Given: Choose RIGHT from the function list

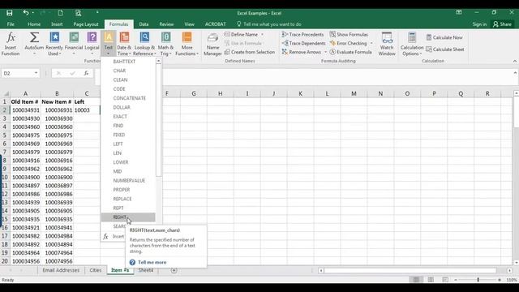Looking at the screenshot, I should point(128,217).
